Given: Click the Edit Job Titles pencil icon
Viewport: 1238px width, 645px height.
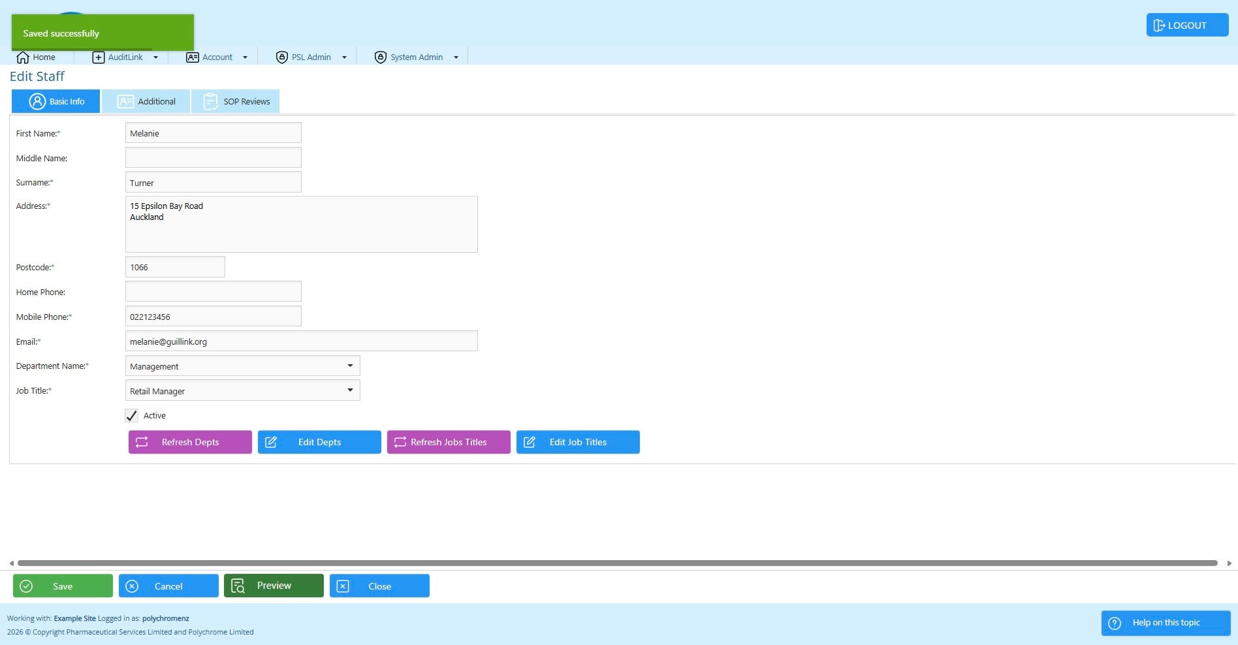Looking at the screenshot, I should (x=530, y=442).
